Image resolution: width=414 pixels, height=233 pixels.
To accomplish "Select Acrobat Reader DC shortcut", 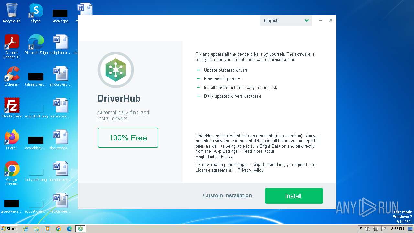I will click(x=12, y=47).
